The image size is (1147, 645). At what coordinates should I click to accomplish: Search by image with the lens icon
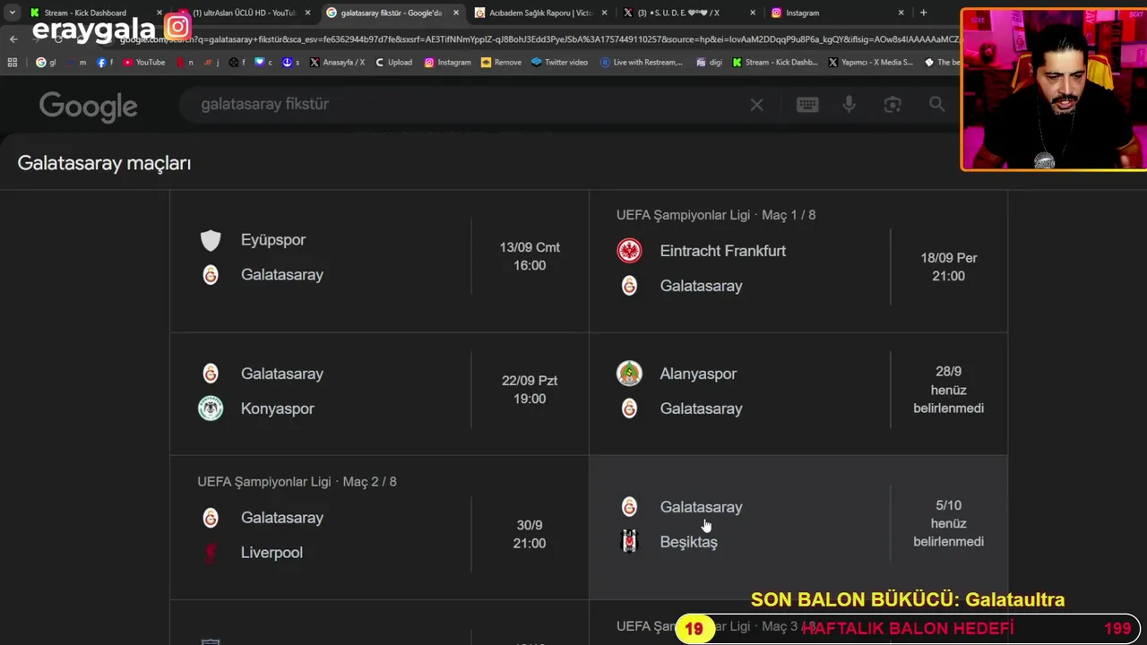pos(893,105)
